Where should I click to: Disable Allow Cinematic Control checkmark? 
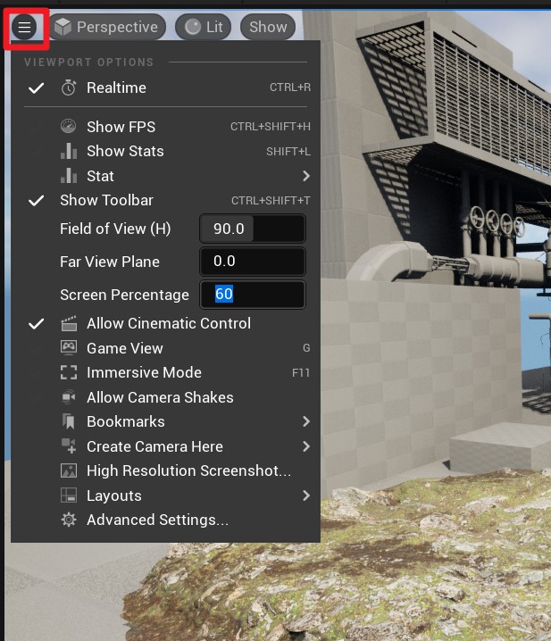coord(37,323)
